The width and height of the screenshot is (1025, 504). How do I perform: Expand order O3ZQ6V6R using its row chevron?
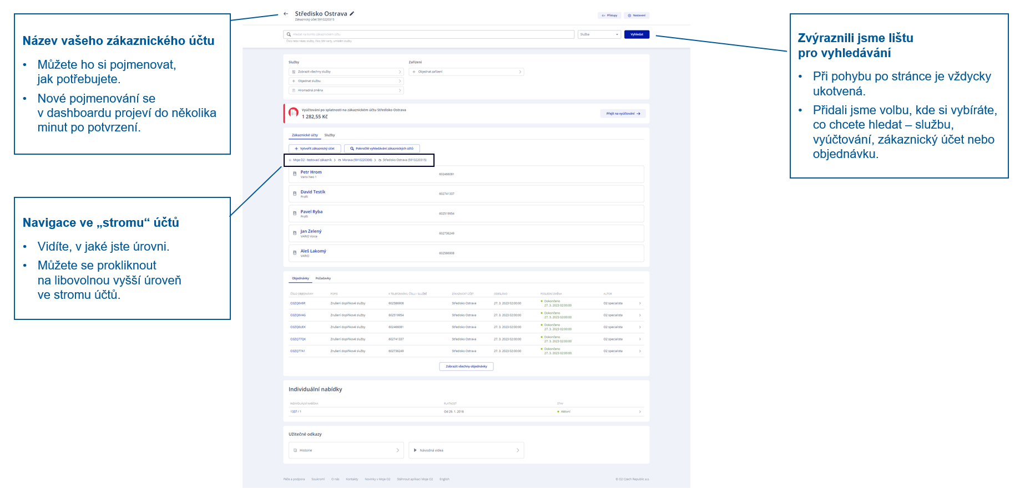pyautogui.click(x=640, y=303)
